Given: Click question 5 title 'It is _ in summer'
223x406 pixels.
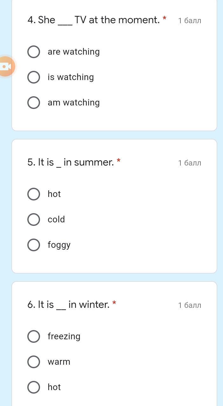Looking at the screenshot, I should (71, 162).
